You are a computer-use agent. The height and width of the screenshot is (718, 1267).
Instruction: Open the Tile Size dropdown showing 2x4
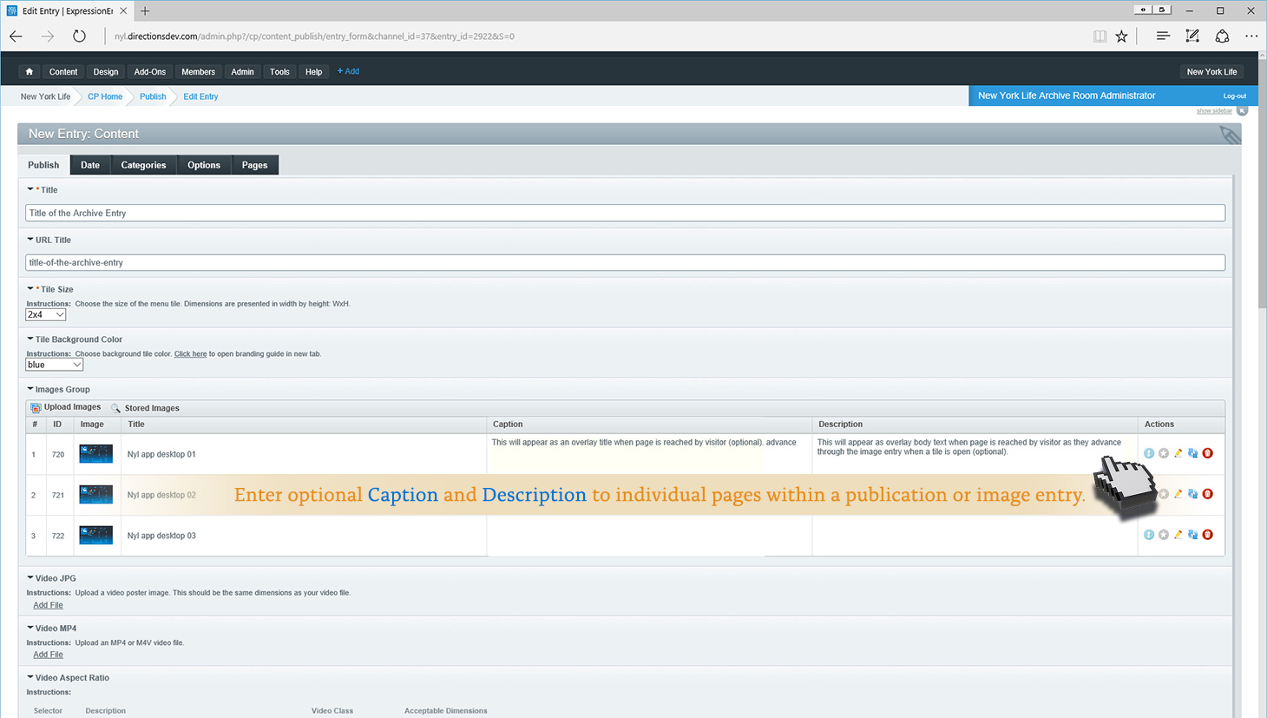tap(46, 315)
